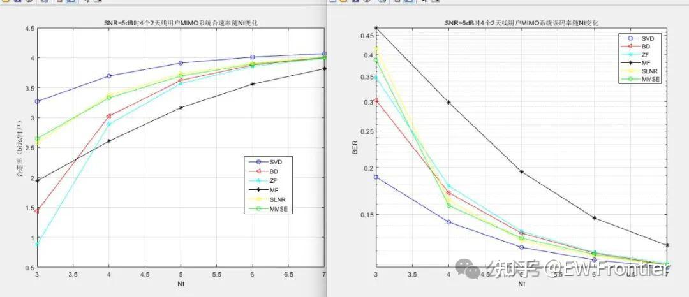Viewport: 689px width, 297px height.
Task: Click the SVD entry in left legend
Action: (269, 161)
